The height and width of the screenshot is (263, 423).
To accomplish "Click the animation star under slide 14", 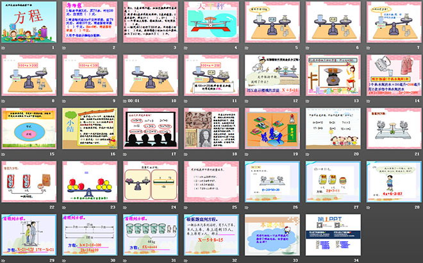I will pos(369,101).
